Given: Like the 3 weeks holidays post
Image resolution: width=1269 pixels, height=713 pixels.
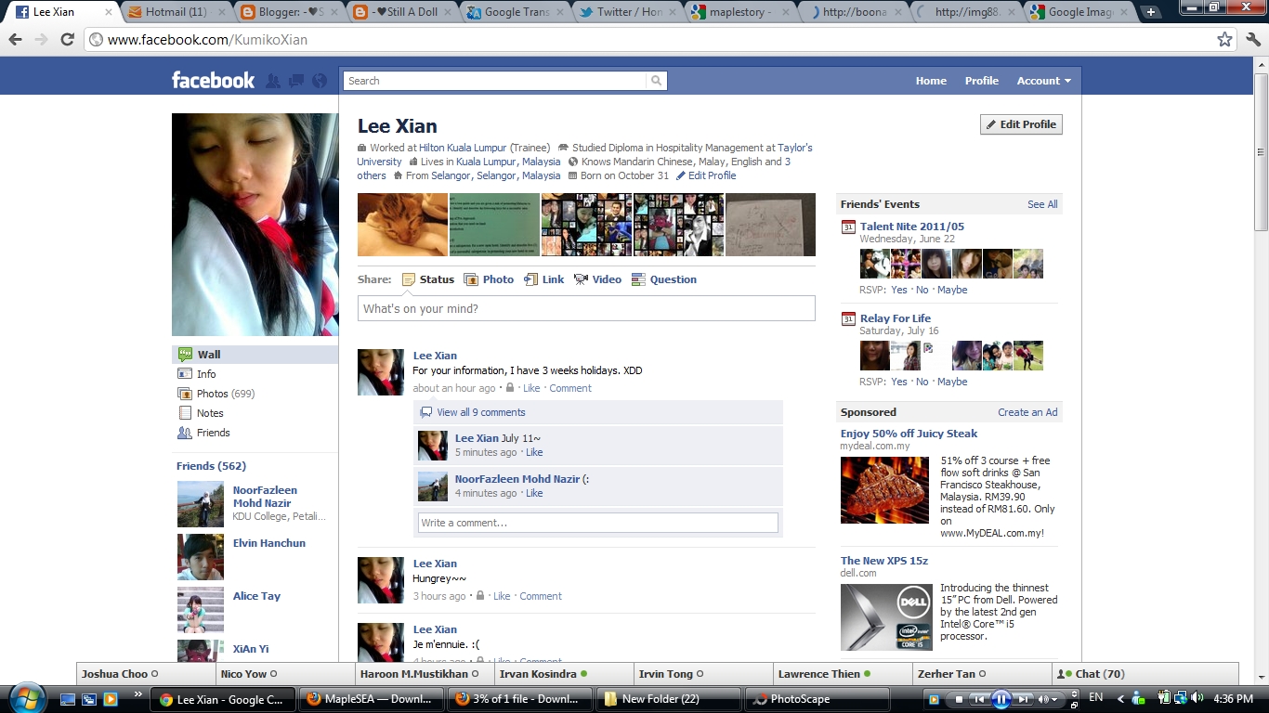Looking at the screenshot, I should click(531, 388).
